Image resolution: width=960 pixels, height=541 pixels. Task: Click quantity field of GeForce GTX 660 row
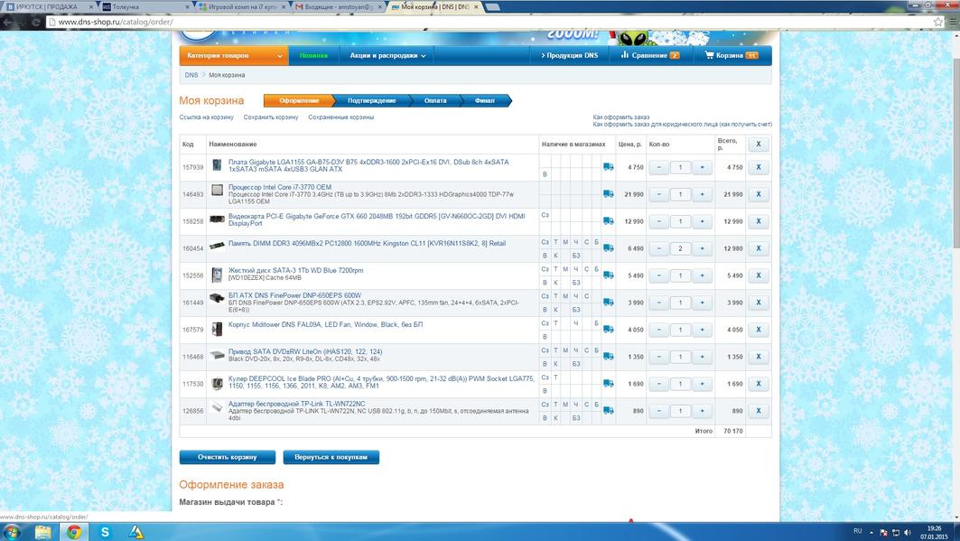pos(680,221)
